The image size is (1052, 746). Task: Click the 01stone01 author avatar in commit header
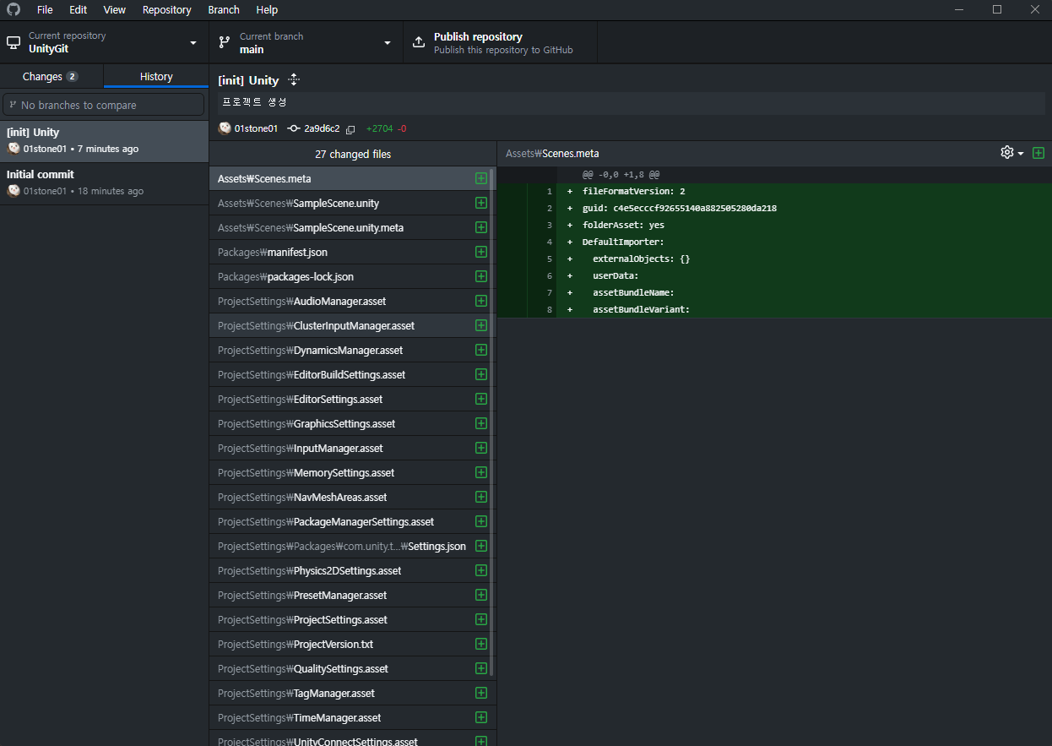pyautogui.click(x=225, y=128)
